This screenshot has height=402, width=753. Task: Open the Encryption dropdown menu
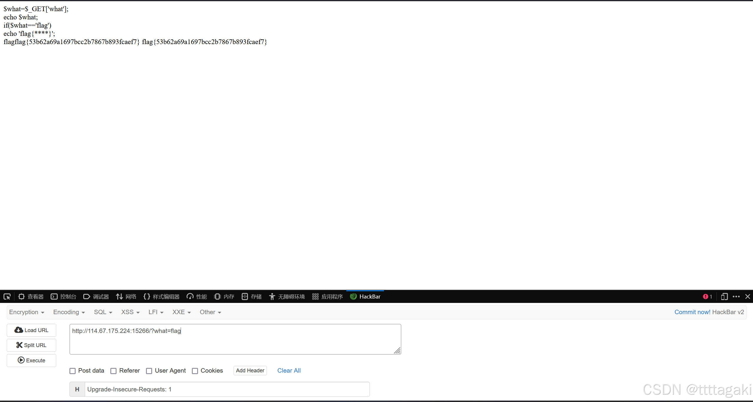tap(26, 312)
